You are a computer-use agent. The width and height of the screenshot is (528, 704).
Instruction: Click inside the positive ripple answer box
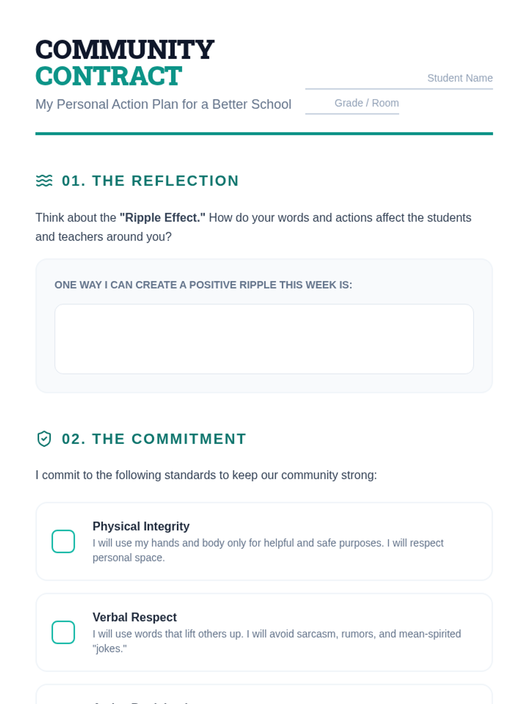coord(264,339)
